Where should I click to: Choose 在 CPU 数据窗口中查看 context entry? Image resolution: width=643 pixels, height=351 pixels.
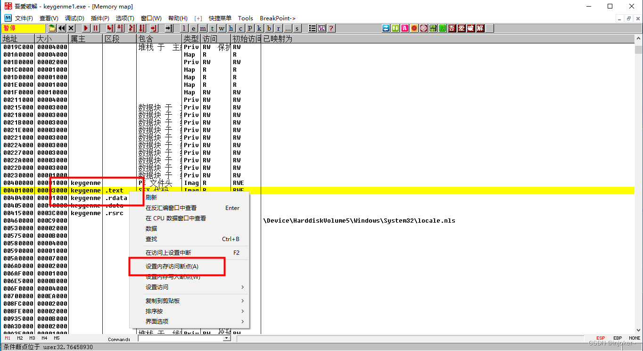click(x=190, y=218)
